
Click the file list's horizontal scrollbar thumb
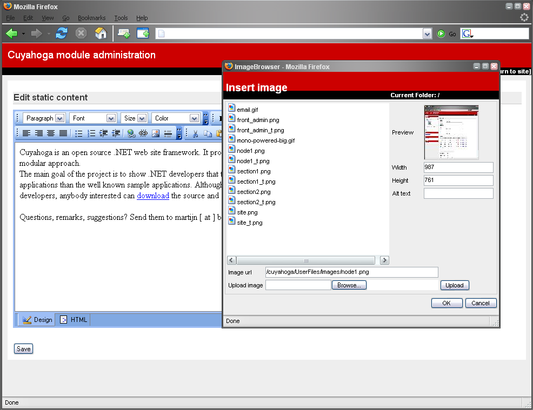[x=306, y=260]
